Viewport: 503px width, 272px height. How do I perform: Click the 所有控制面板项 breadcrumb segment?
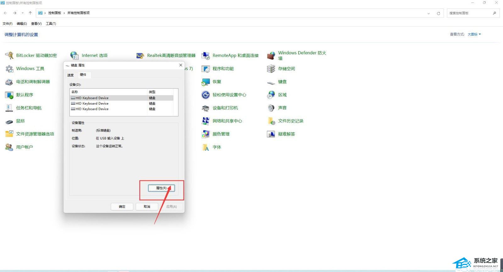pyautogui.click(x=79, y=13)
